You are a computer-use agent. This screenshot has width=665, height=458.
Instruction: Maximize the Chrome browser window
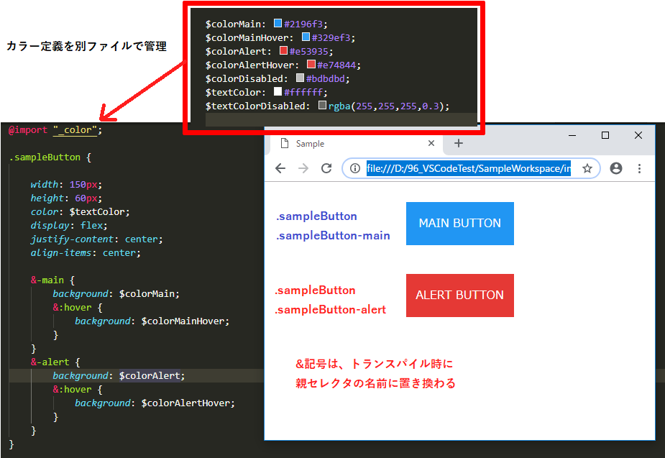tap(605, 135)
